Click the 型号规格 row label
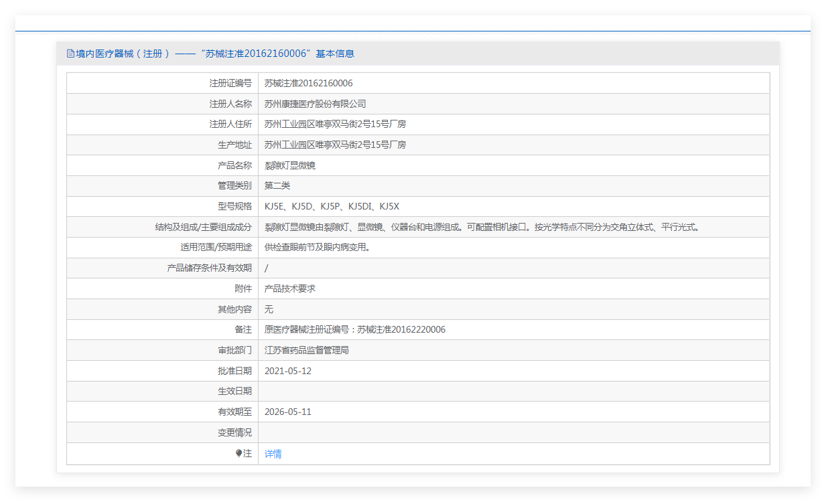Screen dimensions: 826x502 (234, 206)
